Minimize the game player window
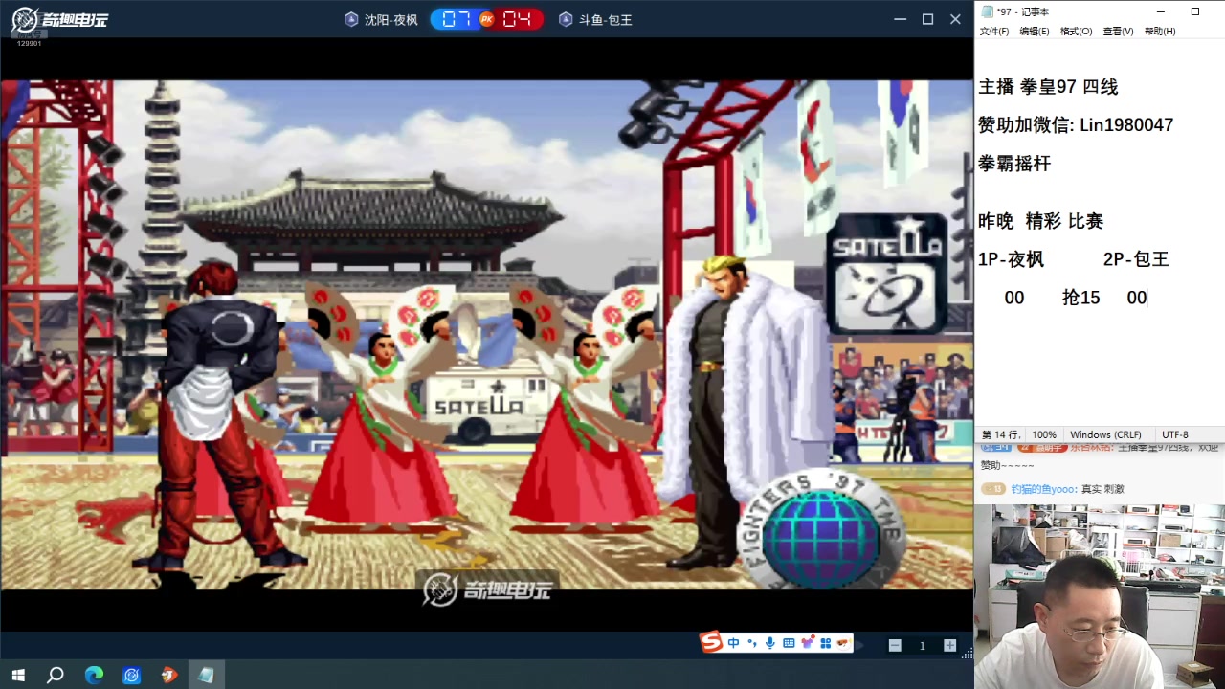This screenshot has width=1225, height=689. [900, 19]
